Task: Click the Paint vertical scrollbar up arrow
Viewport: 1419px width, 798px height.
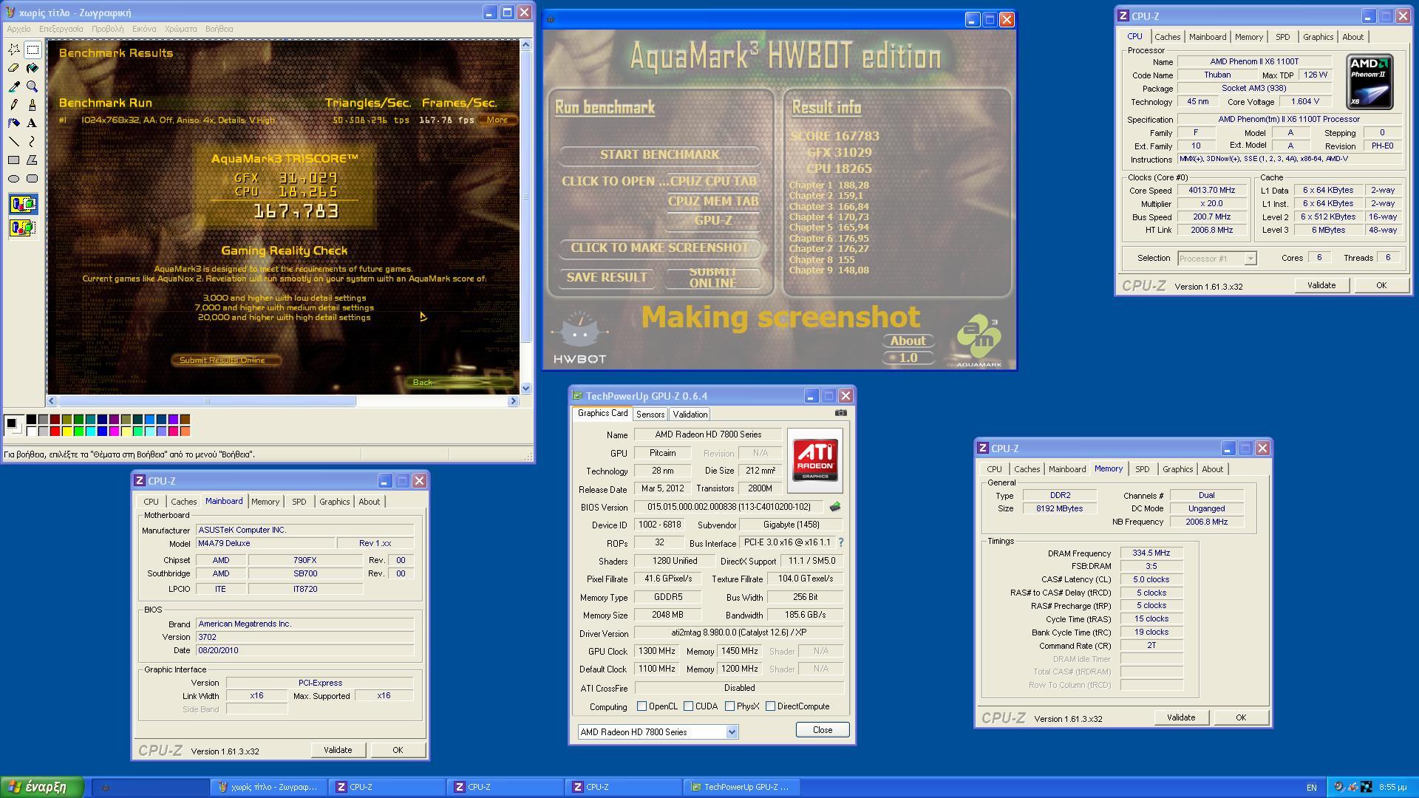Action: [525, 45]
